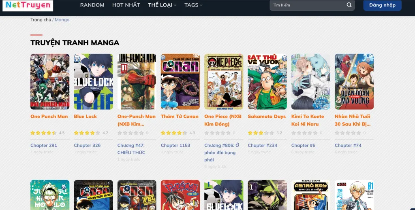Open Chapter 291 of One Punch Man
Viewport: 415px width, 210px height.
[x=44, y=145]
